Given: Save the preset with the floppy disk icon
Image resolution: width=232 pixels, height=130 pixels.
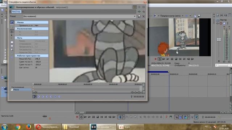Looking at the screenshot, I should (139, 16).
